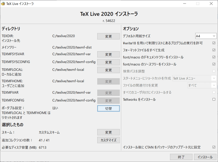
Task: Open the file association すべて dropdown
Action: click(202, 85)
